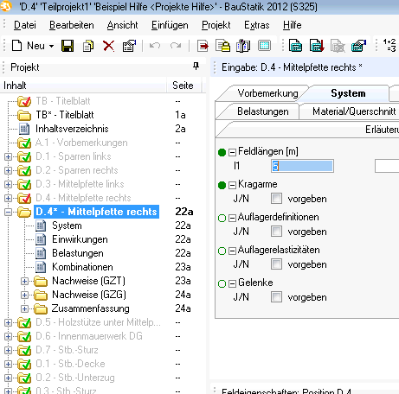Screen dimensions: 399x394
Task: Check the Auflagerdefinitionen vorgeben checkbox
Action: point(276,231)
